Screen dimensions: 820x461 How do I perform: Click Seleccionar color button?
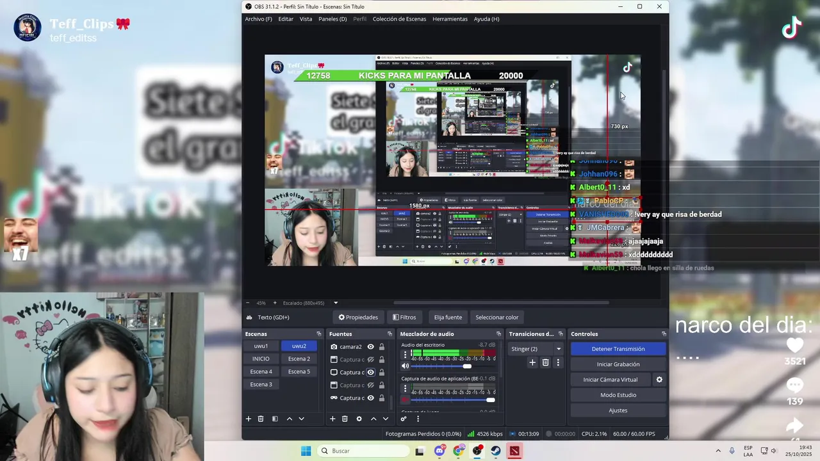coord(497,318)
